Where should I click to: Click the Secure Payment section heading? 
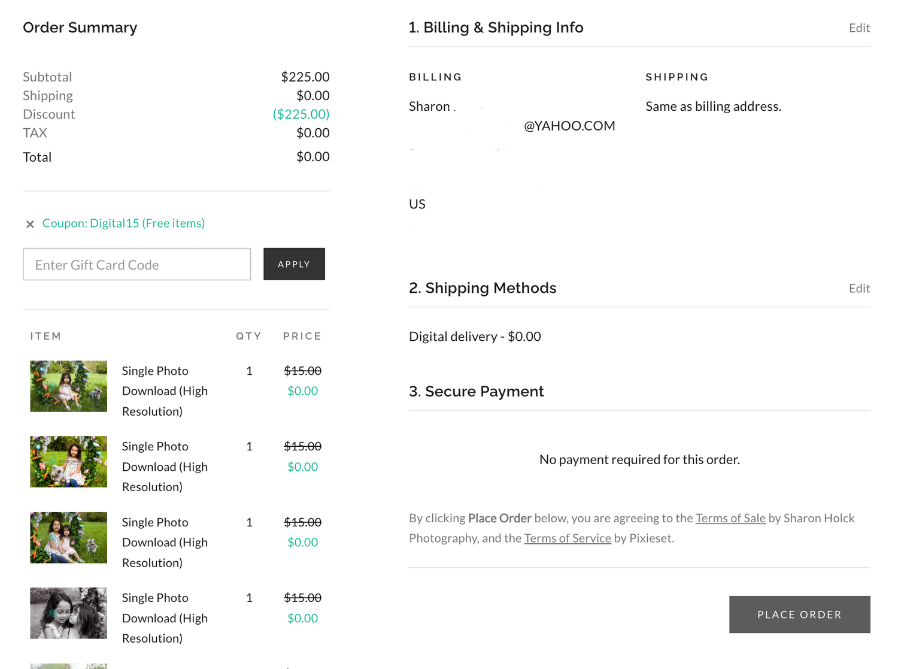click(x=476, y=391)
